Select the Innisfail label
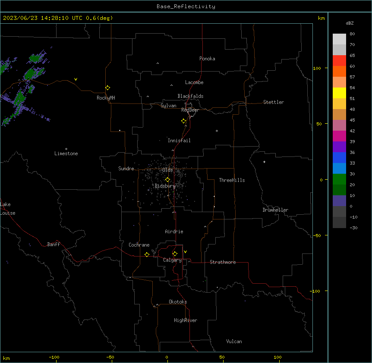372x363 pixels. coord(179,141)
